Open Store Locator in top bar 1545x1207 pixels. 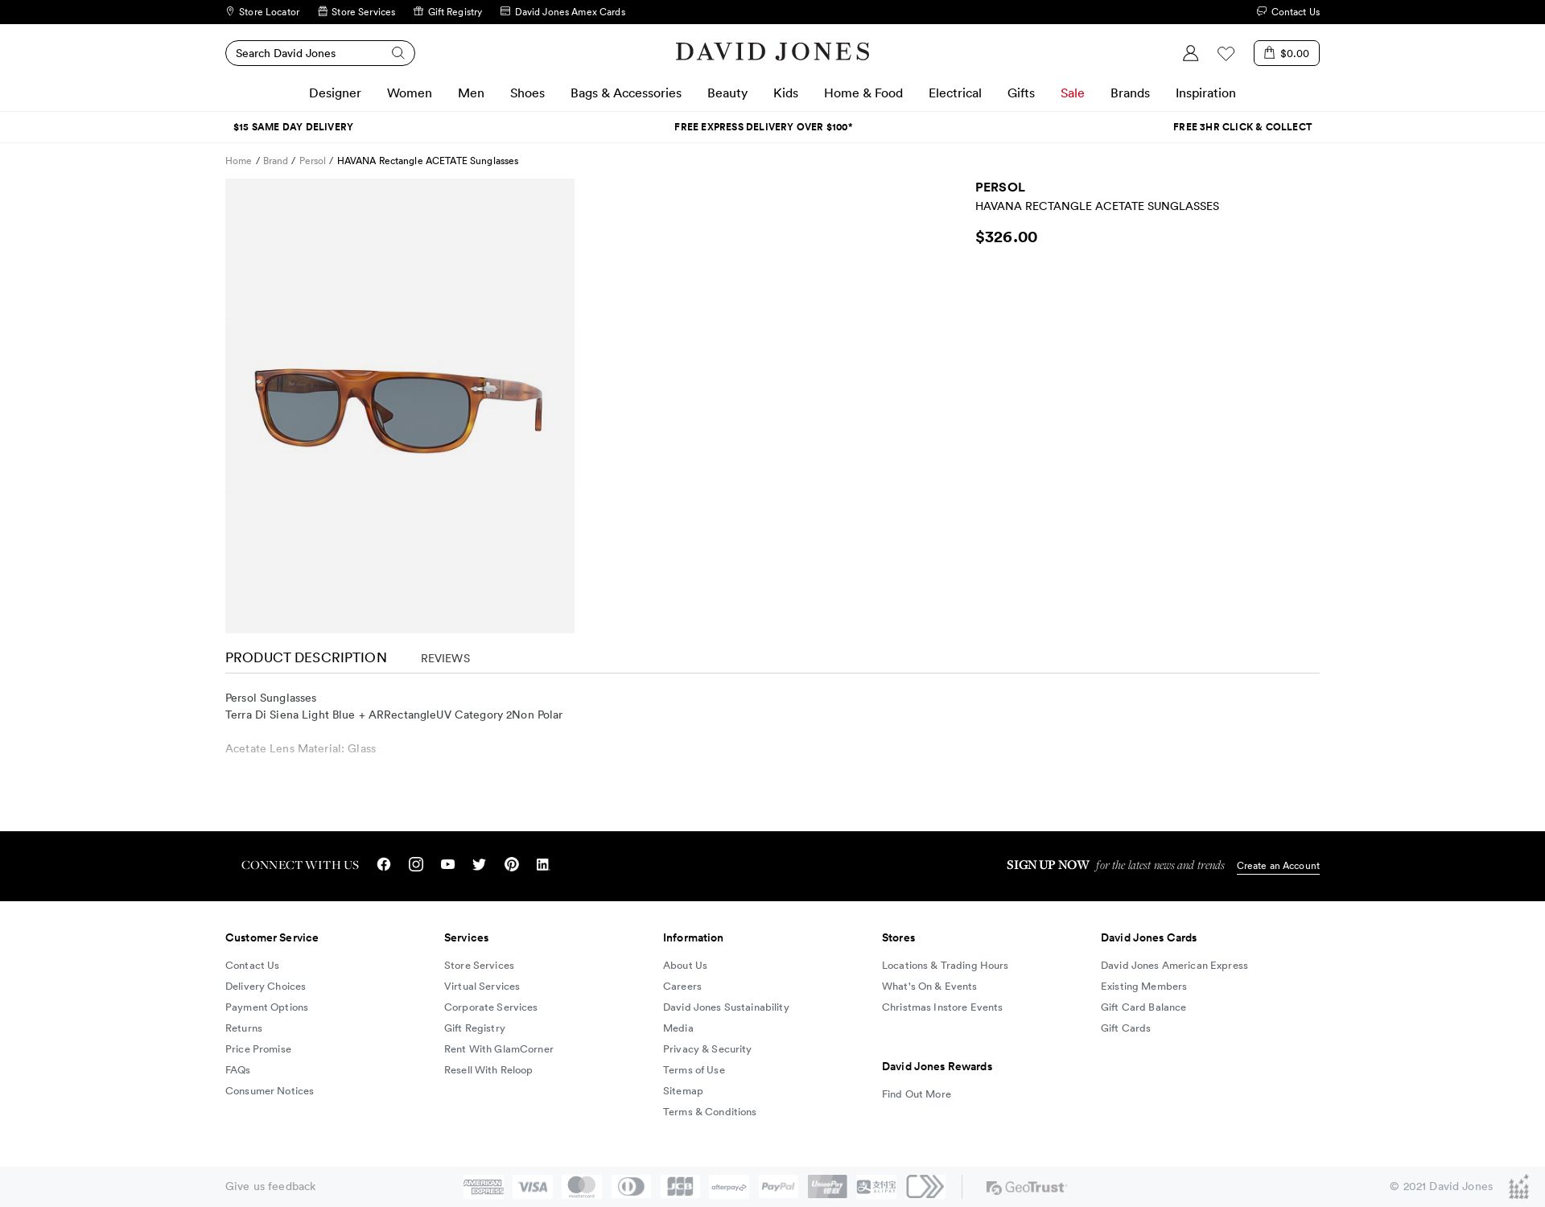262,12
